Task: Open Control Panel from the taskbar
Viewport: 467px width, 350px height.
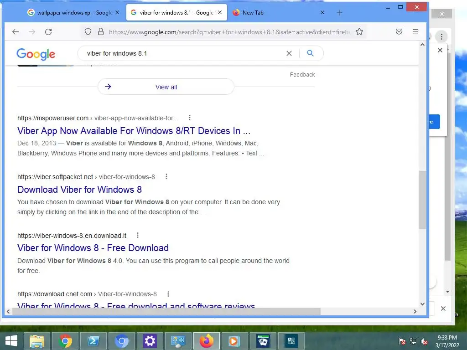Action: tap(178, 341)
